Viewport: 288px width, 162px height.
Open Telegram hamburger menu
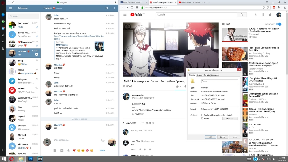(11, 8)
